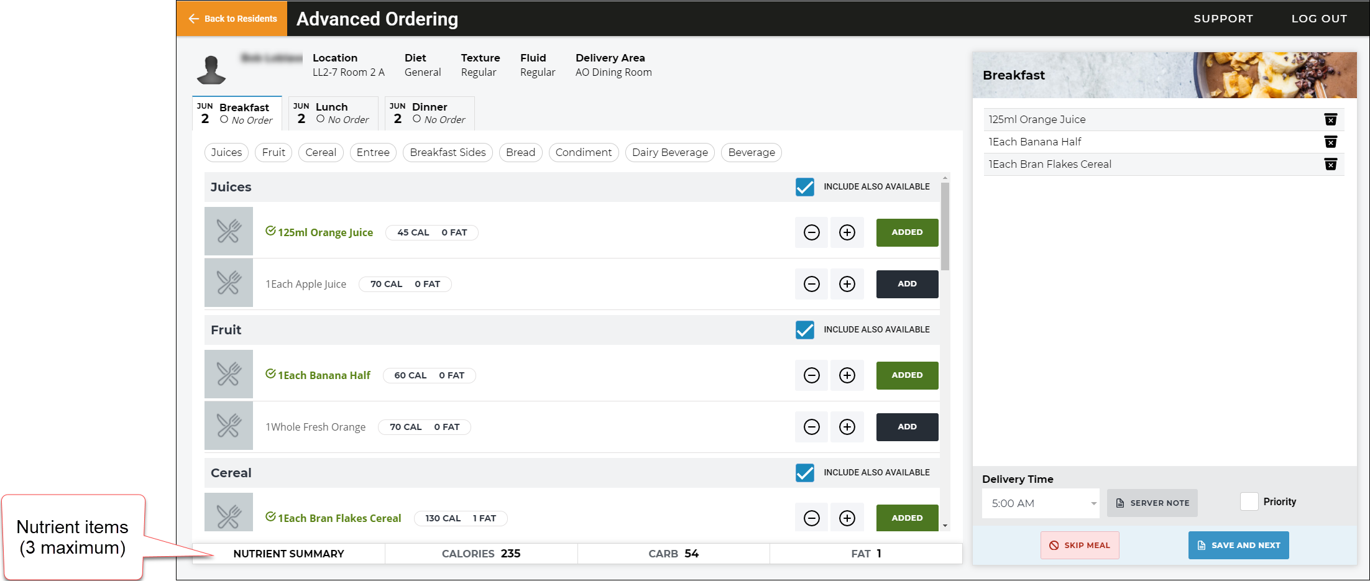Open the Delivery Time dropdown
1370x581 pixels.
click(1040, 503)
